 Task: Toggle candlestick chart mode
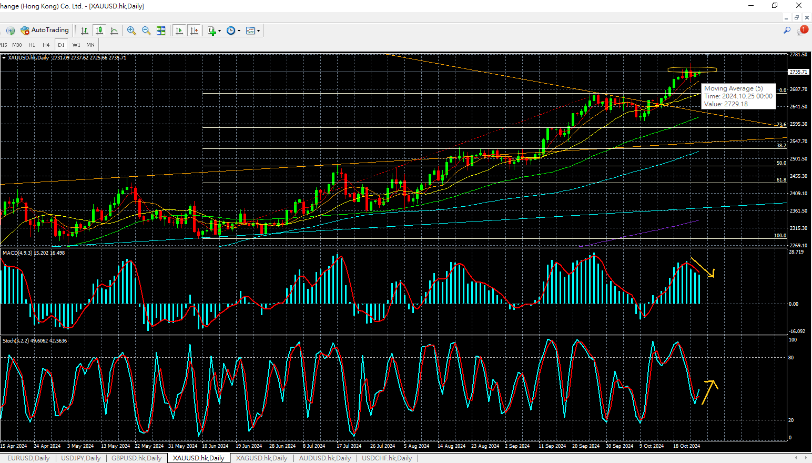(99, 31)
